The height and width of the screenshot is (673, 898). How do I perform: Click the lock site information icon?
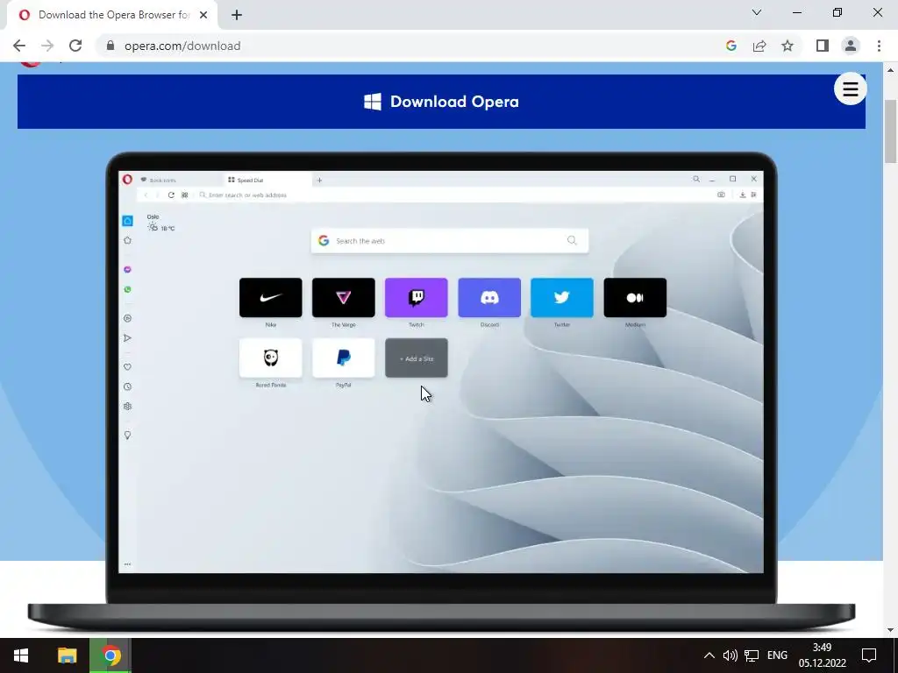(x=111, y=46)
